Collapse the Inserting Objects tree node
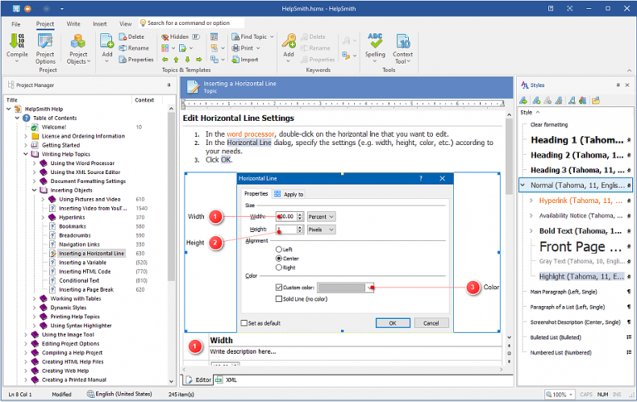 36,190
